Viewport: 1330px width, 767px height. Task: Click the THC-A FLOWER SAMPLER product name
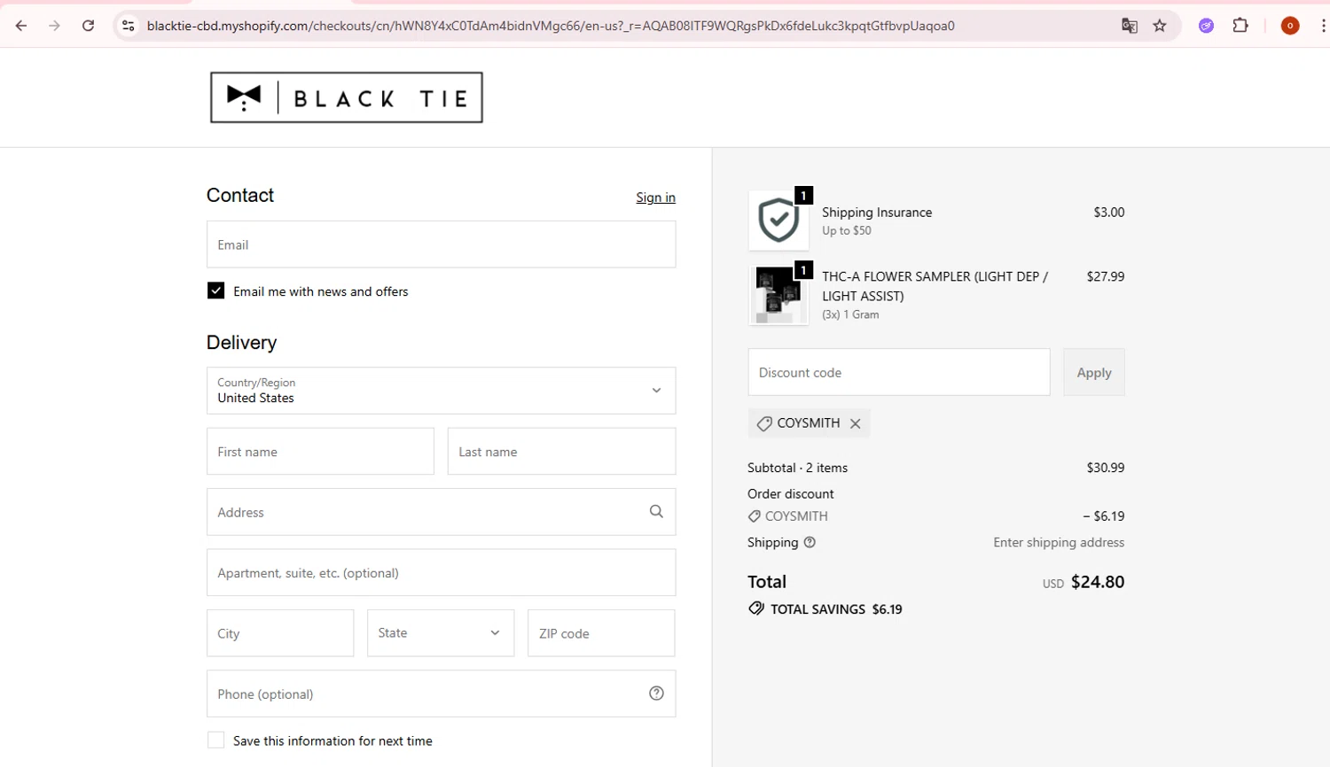[x=935, y=286]
